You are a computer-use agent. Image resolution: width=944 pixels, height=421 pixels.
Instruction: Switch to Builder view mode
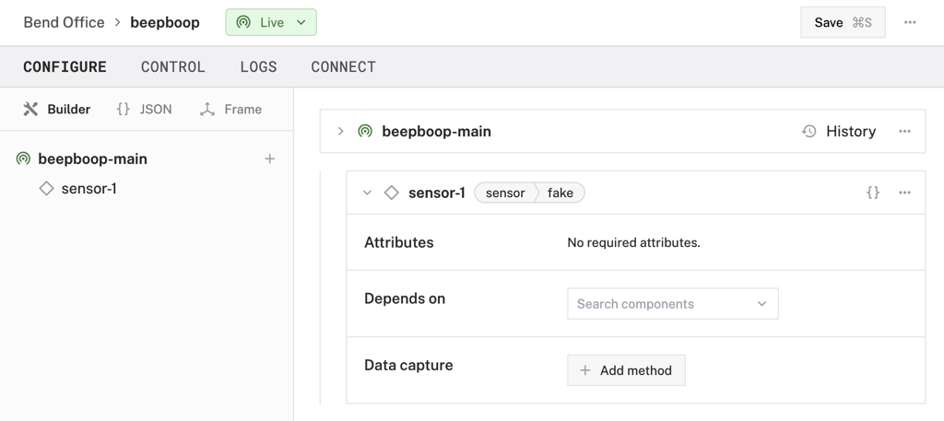(x=57, y=109)
